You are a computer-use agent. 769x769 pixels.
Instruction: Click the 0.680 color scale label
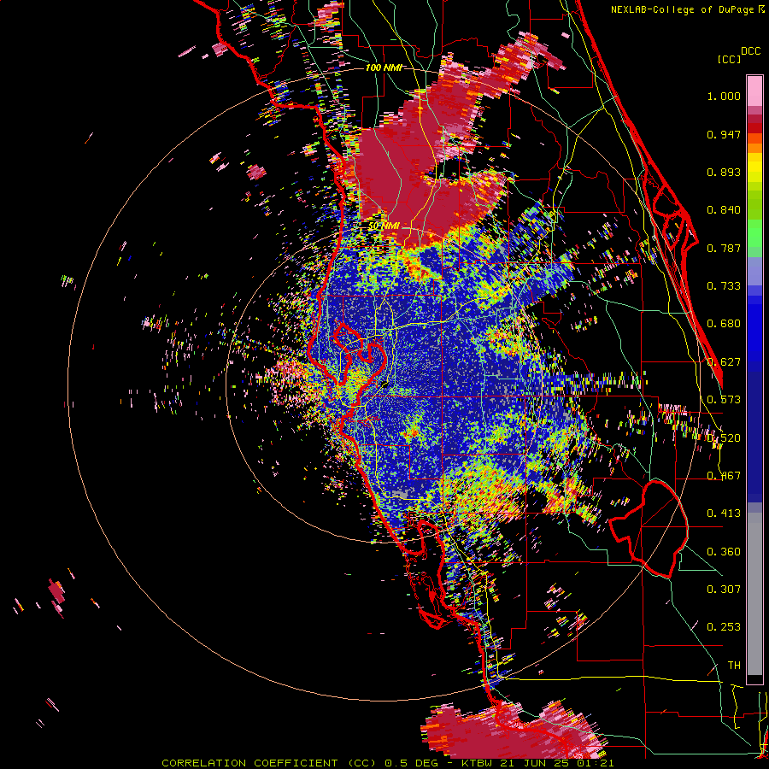[x=724, y=324]
